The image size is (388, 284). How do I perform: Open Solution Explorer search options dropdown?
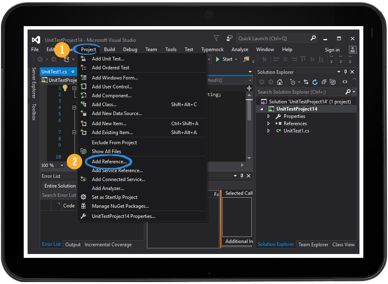(354, 92)
